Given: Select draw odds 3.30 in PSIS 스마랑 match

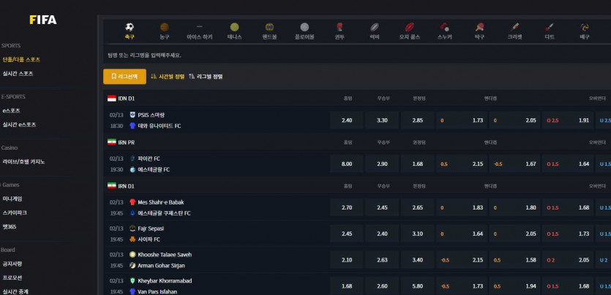Looking at the screenshot, I should tap(382, 120).
